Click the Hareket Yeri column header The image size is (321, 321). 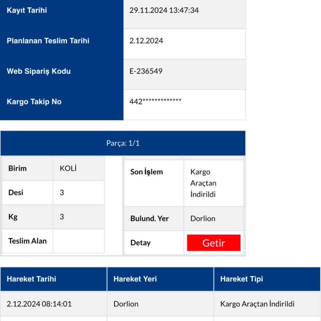click(x=135, y=279)
